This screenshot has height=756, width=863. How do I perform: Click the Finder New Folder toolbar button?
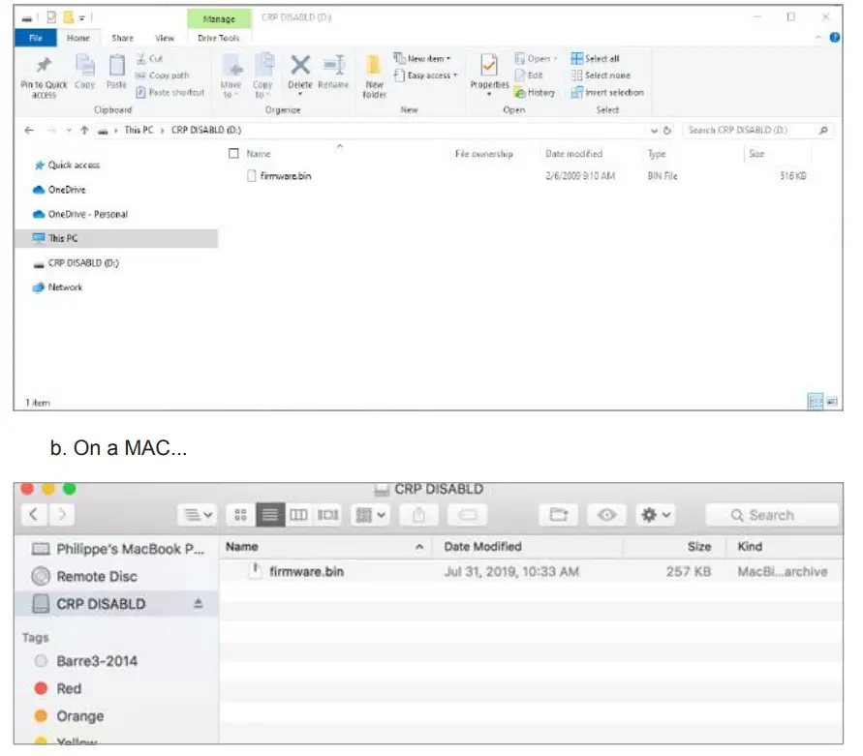click(x=559, y=515)
